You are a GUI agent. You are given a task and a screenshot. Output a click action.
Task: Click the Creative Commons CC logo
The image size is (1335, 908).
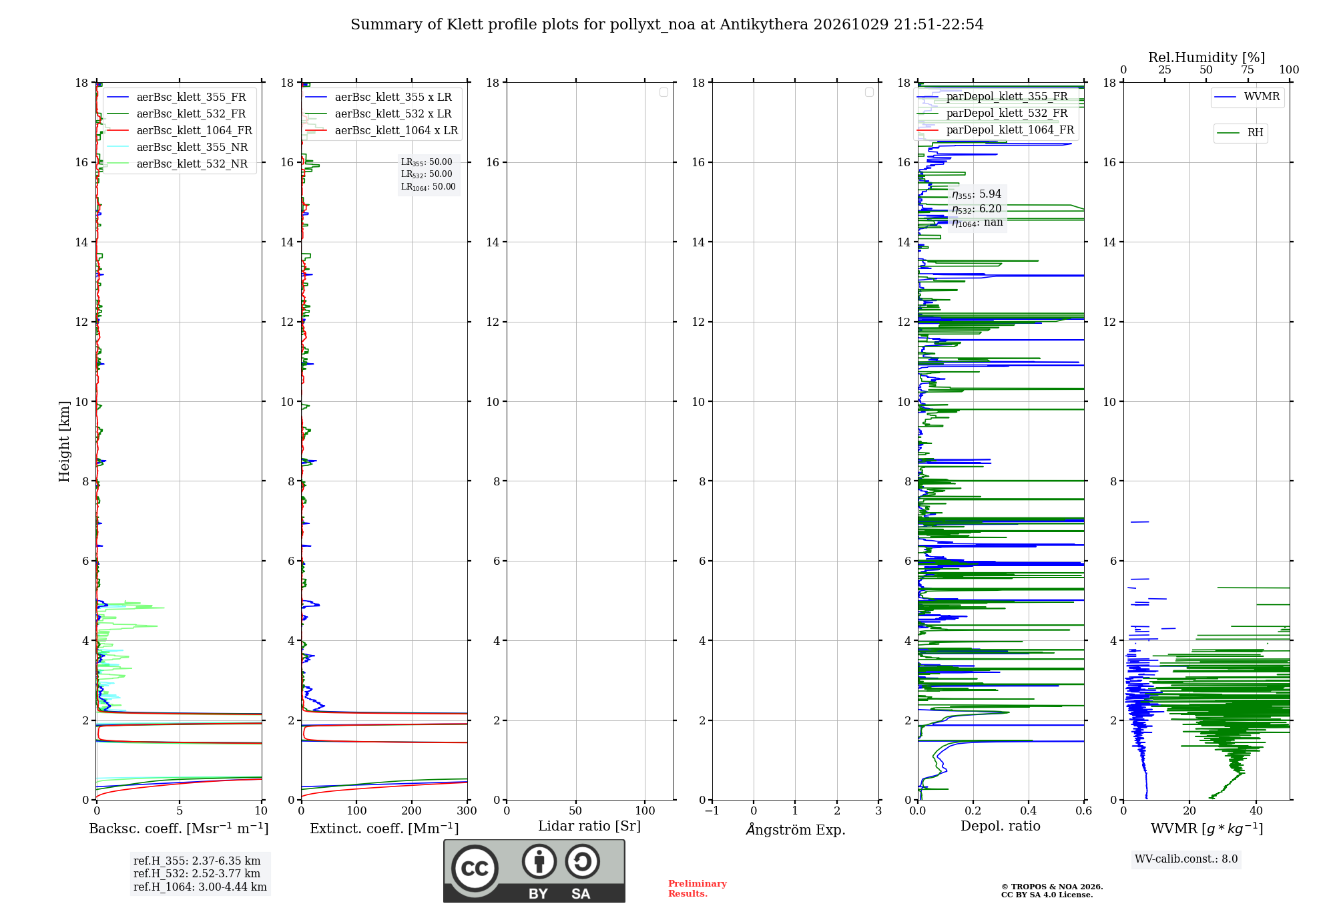475,869
